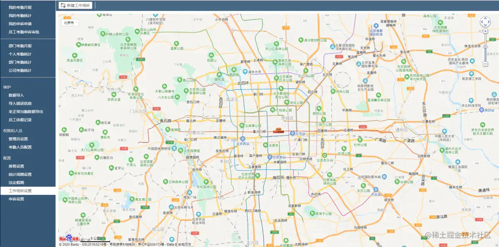Viewport: 499px width, 247px height.
Task: Click 青龙湖公园 park icon
Action: [131, 200]
